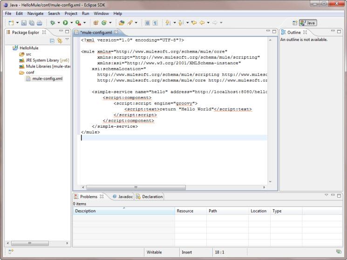Open the New file dropdown arrow
Viewport: 347px width, 260px height.
pos(17,22)
